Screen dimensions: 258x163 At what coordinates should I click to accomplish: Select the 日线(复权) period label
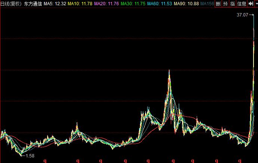pos(11,4)
